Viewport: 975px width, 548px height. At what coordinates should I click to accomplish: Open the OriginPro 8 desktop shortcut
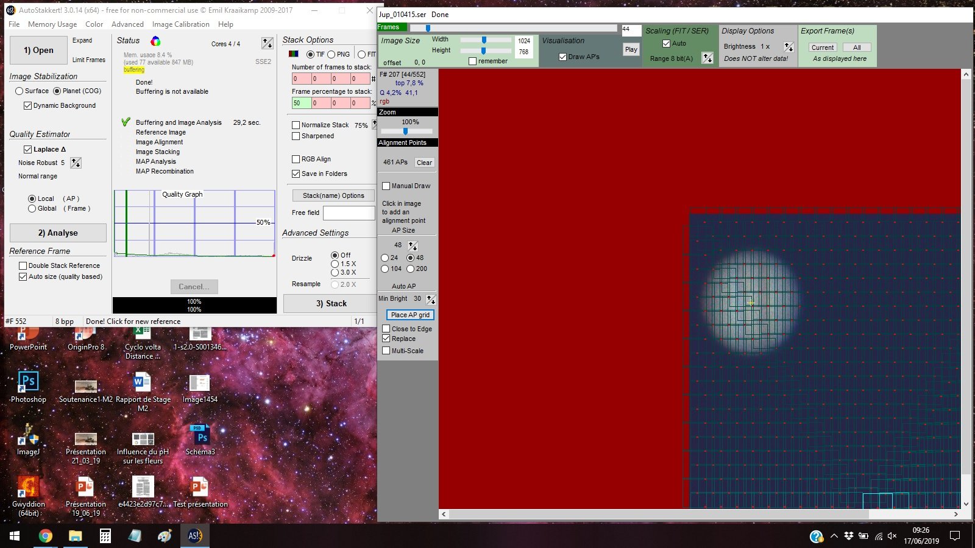click(86, 339)
